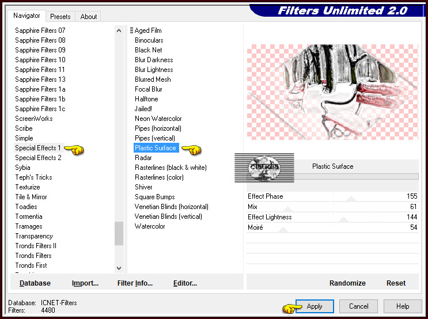The height and width of the screenshot is (319, 428).
Task: Select Sapphire Filters 1b category
Action: pyautogui.click(x=40, y=99)
